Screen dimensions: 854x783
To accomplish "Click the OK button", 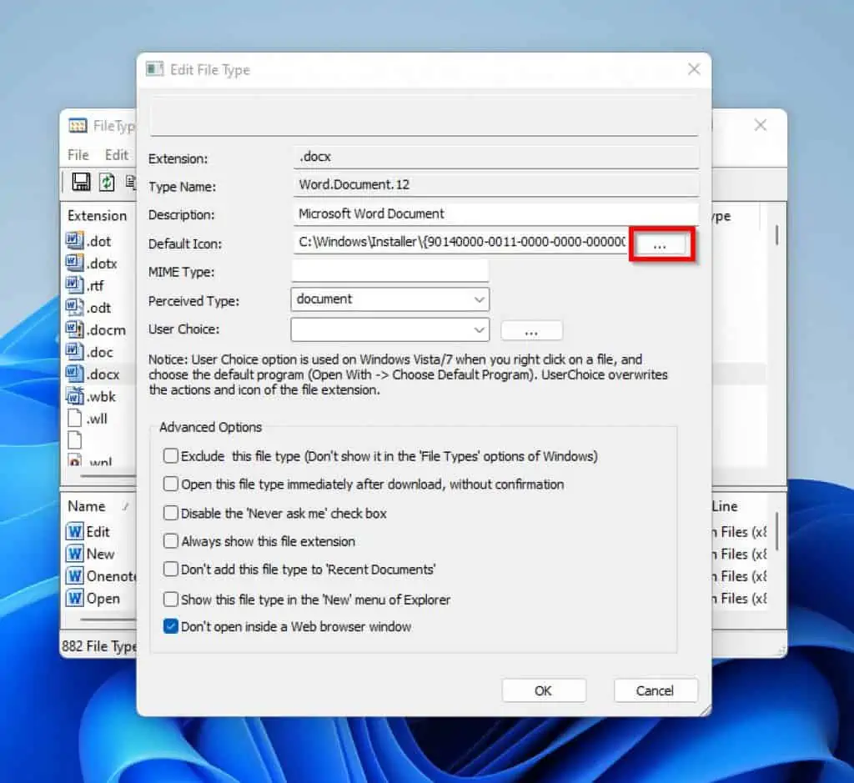I will (544, 690).
